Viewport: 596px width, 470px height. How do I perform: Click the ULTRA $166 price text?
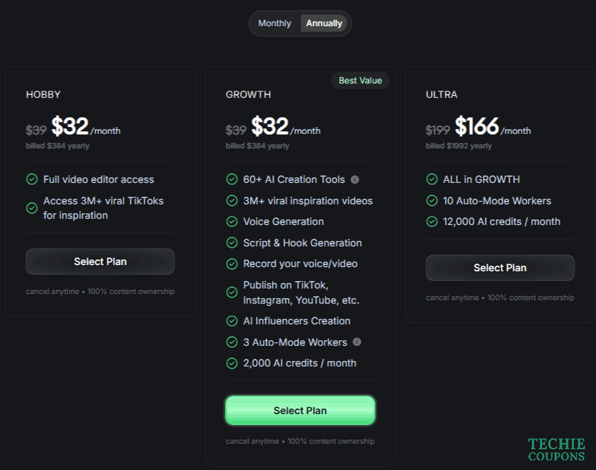477,127
